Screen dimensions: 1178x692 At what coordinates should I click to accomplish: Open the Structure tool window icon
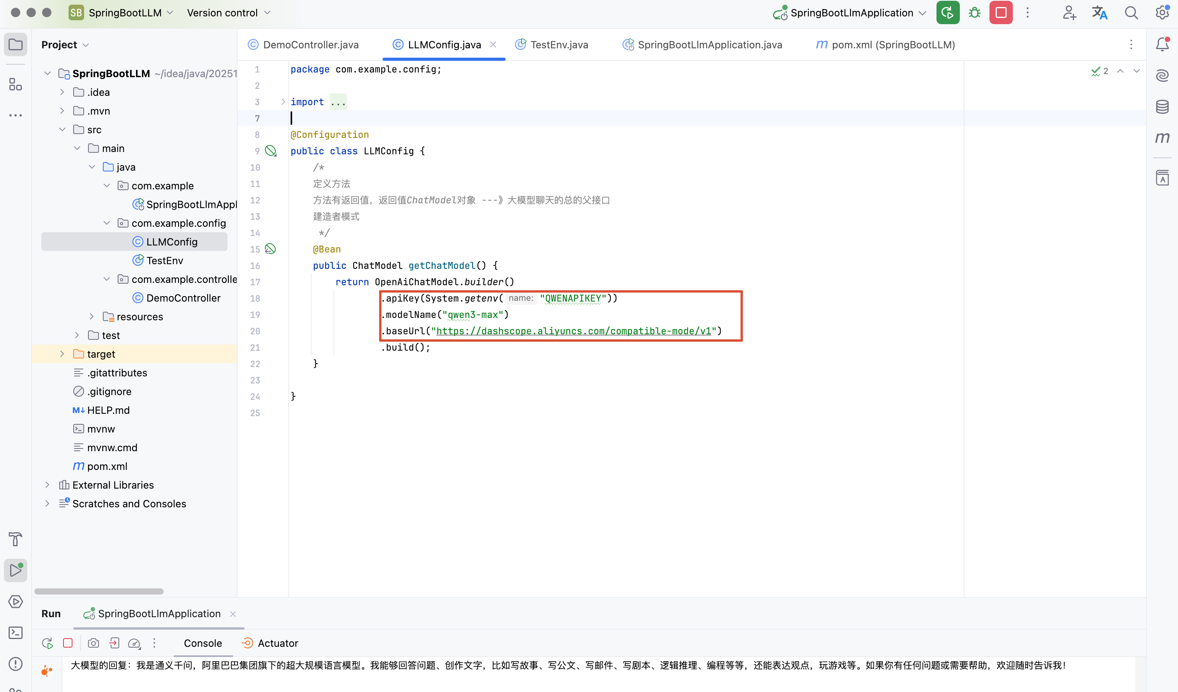point(16,85)
